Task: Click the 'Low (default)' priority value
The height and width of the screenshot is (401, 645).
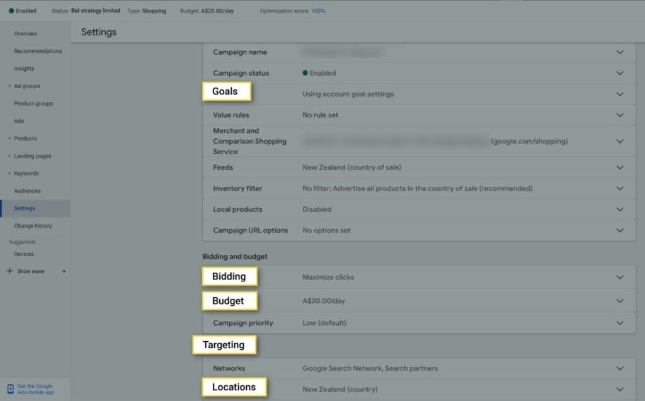Action: click(324, 323)
